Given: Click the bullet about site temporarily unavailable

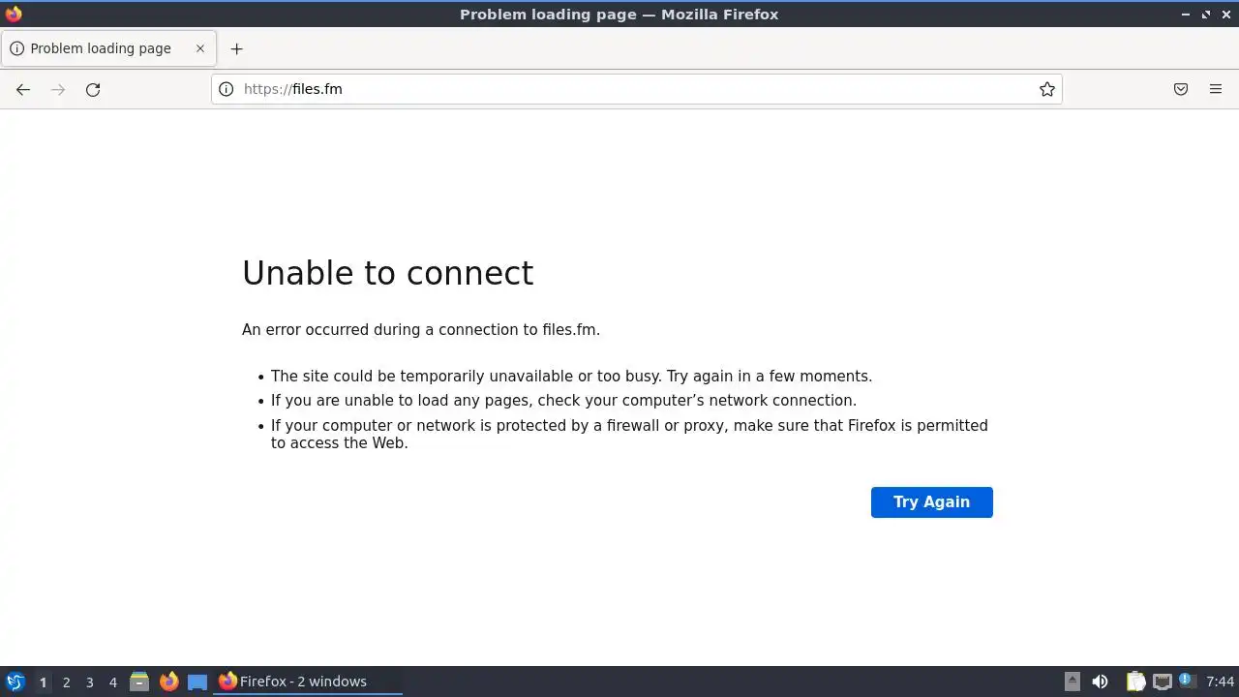Looking at the screenshot, I should (x=571, y=377).
